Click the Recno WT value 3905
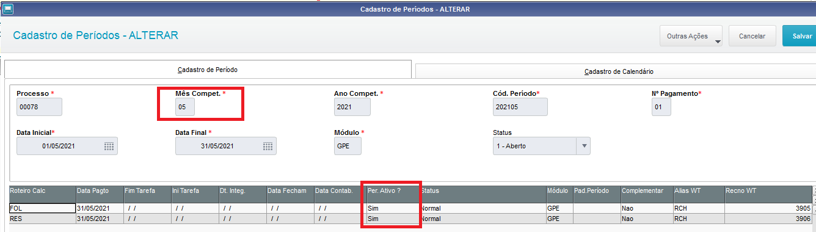 (x=768, y=208)
